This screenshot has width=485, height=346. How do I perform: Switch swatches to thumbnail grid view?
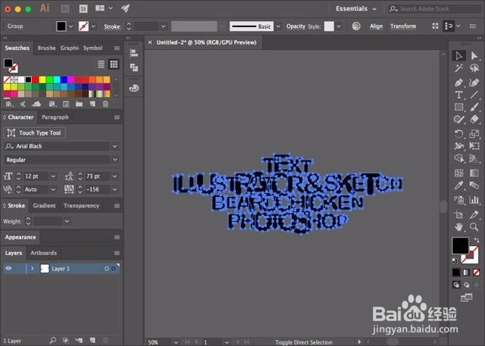114,64
